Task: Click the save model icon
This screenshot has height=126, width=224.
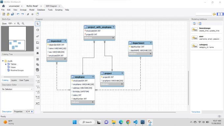Action: (13, 14)
